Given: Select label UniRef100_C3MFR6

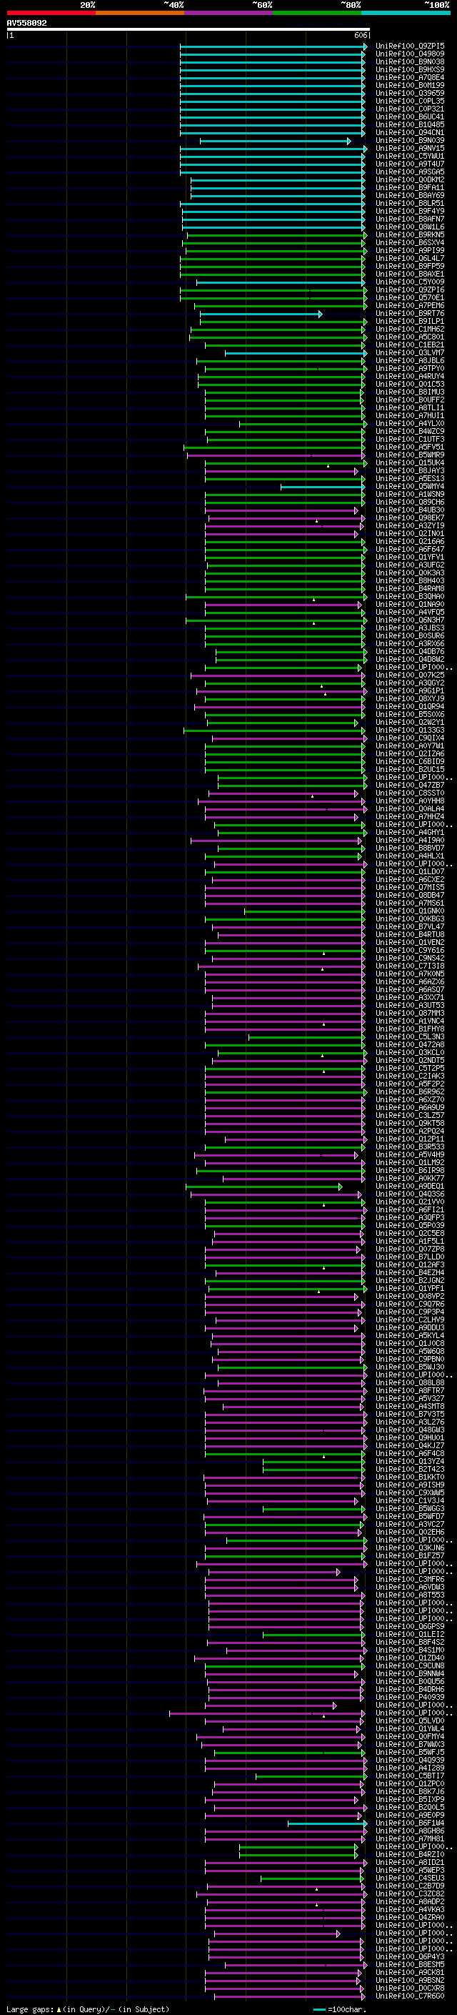Looking at the screenshot, I should coord(410,1579).
